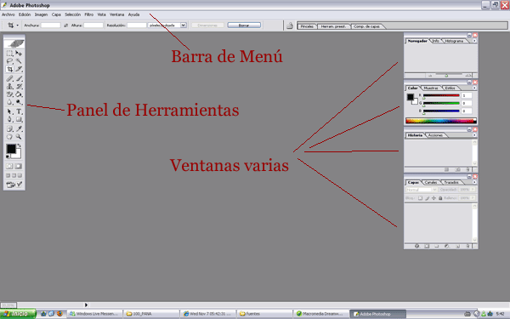
Task: Expand the Capas blend mode dropdown
Action: (x=422, y=190)
